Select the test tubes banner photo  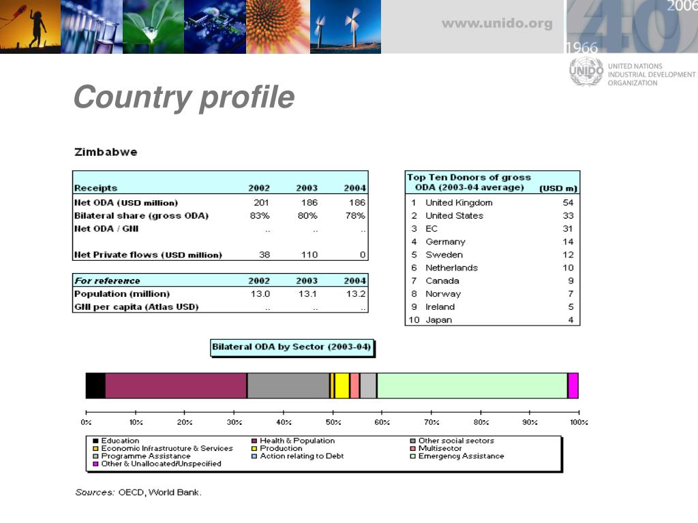(92, 27)
